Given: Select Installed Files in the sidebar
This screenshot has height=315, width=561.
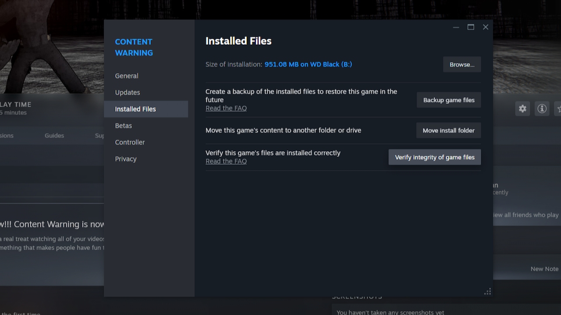Looking at the screenshot, I should (135, 109).
